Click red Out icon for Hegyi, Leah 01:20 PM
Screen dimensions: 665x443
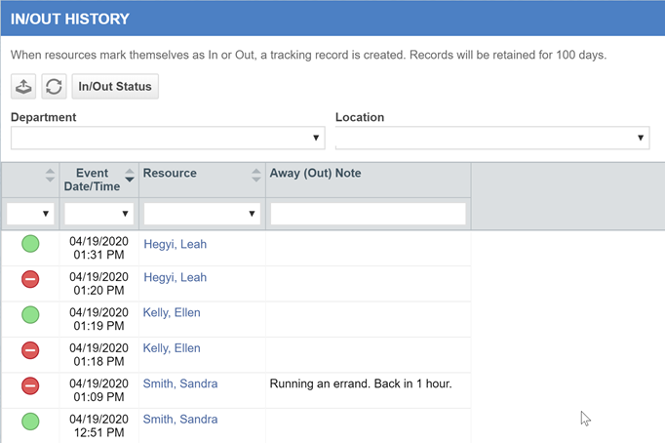tap(30, 279)
